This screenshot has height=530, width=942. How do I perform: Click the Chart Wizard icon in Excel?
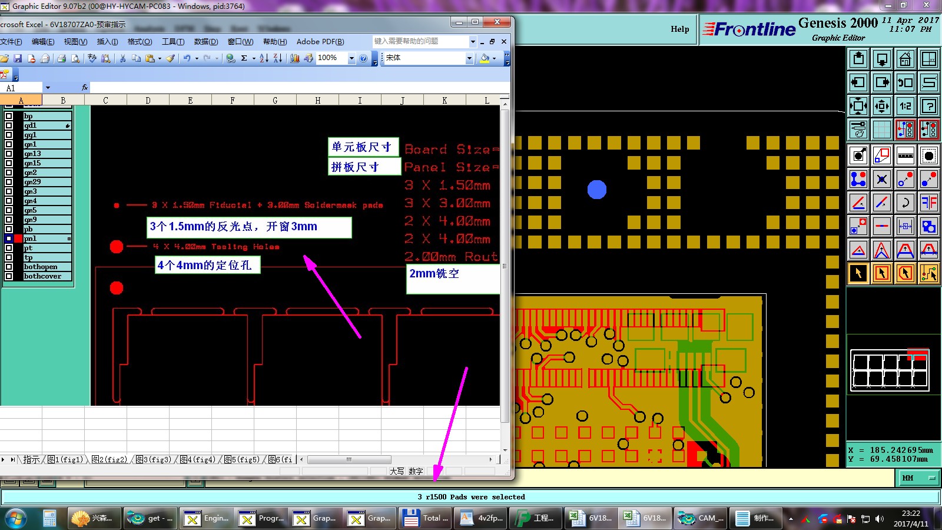tap(295, 58)
